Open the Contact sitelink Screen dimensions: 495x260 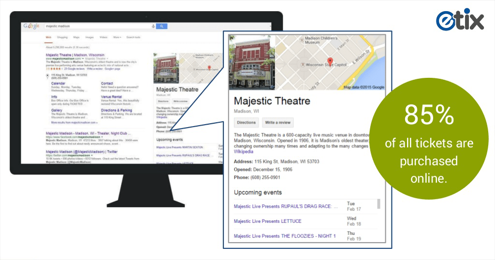click(x=107, y=83)
